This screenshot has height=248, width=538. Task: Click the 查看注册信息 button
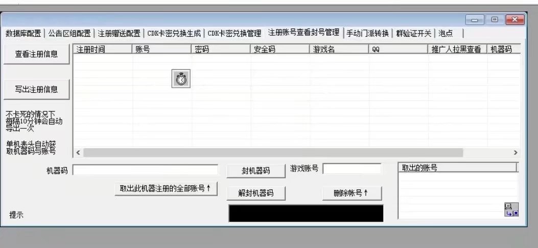click(x=36, y=54)
